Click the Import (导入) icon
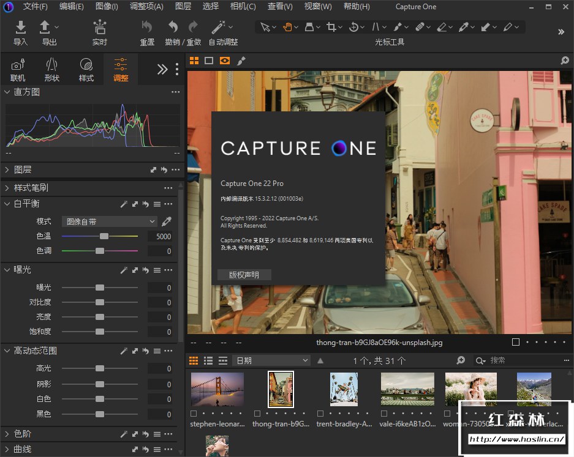This screenshot has height=457, width=574. click(20, 28)
